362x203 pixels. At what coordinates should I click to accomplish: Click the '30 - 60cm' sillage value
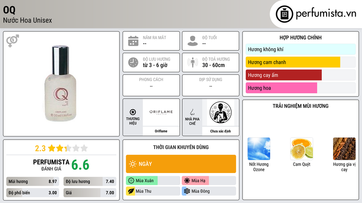pos(214,65)
